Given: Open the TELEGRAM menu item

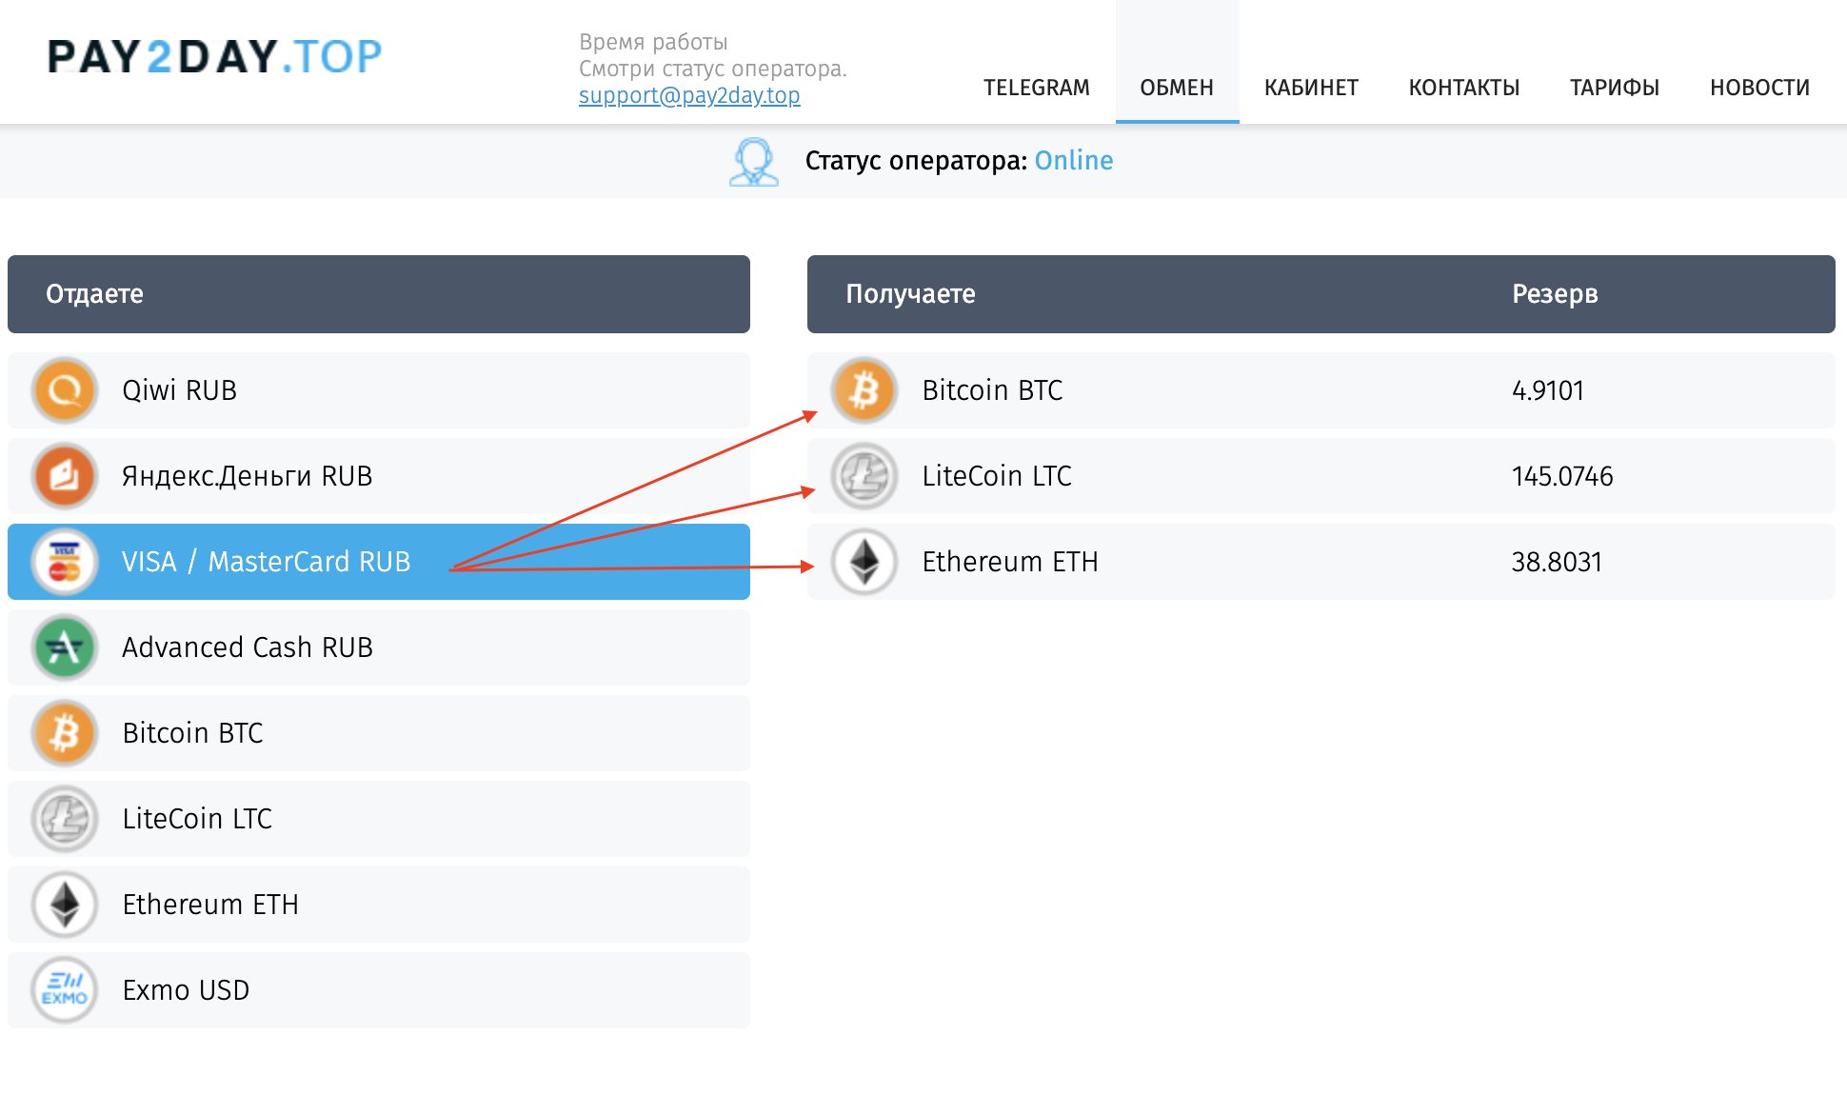Looking at the screenshot, I should click(1037, 88).
